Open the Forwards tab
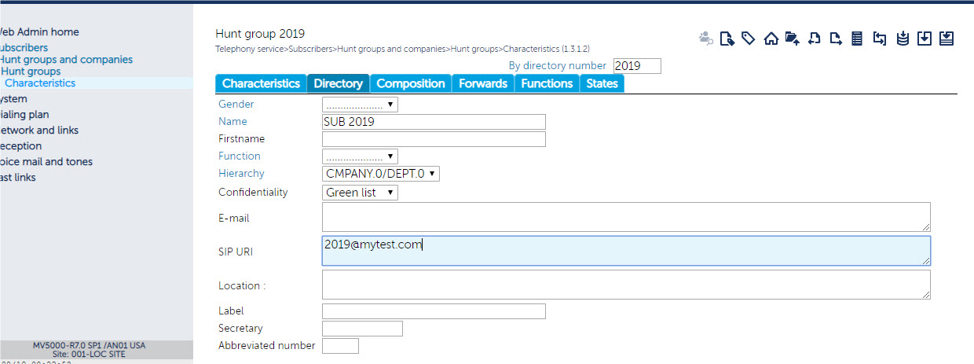The image size is (974, 364). pyautogui.click(x=482, y=83)
